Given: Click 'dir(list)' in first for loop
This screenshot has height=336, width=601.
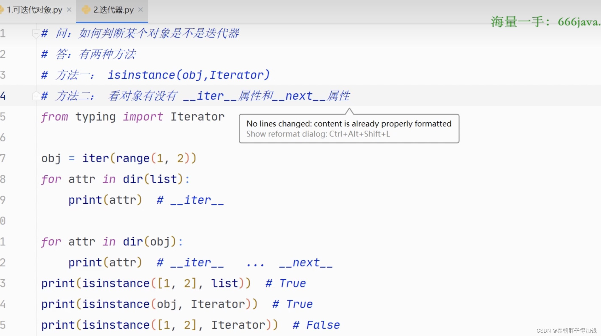Looking at the screenshot, I should pos(153,179).
